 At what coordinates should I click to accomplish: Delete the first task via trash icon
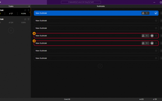[28, 10]
